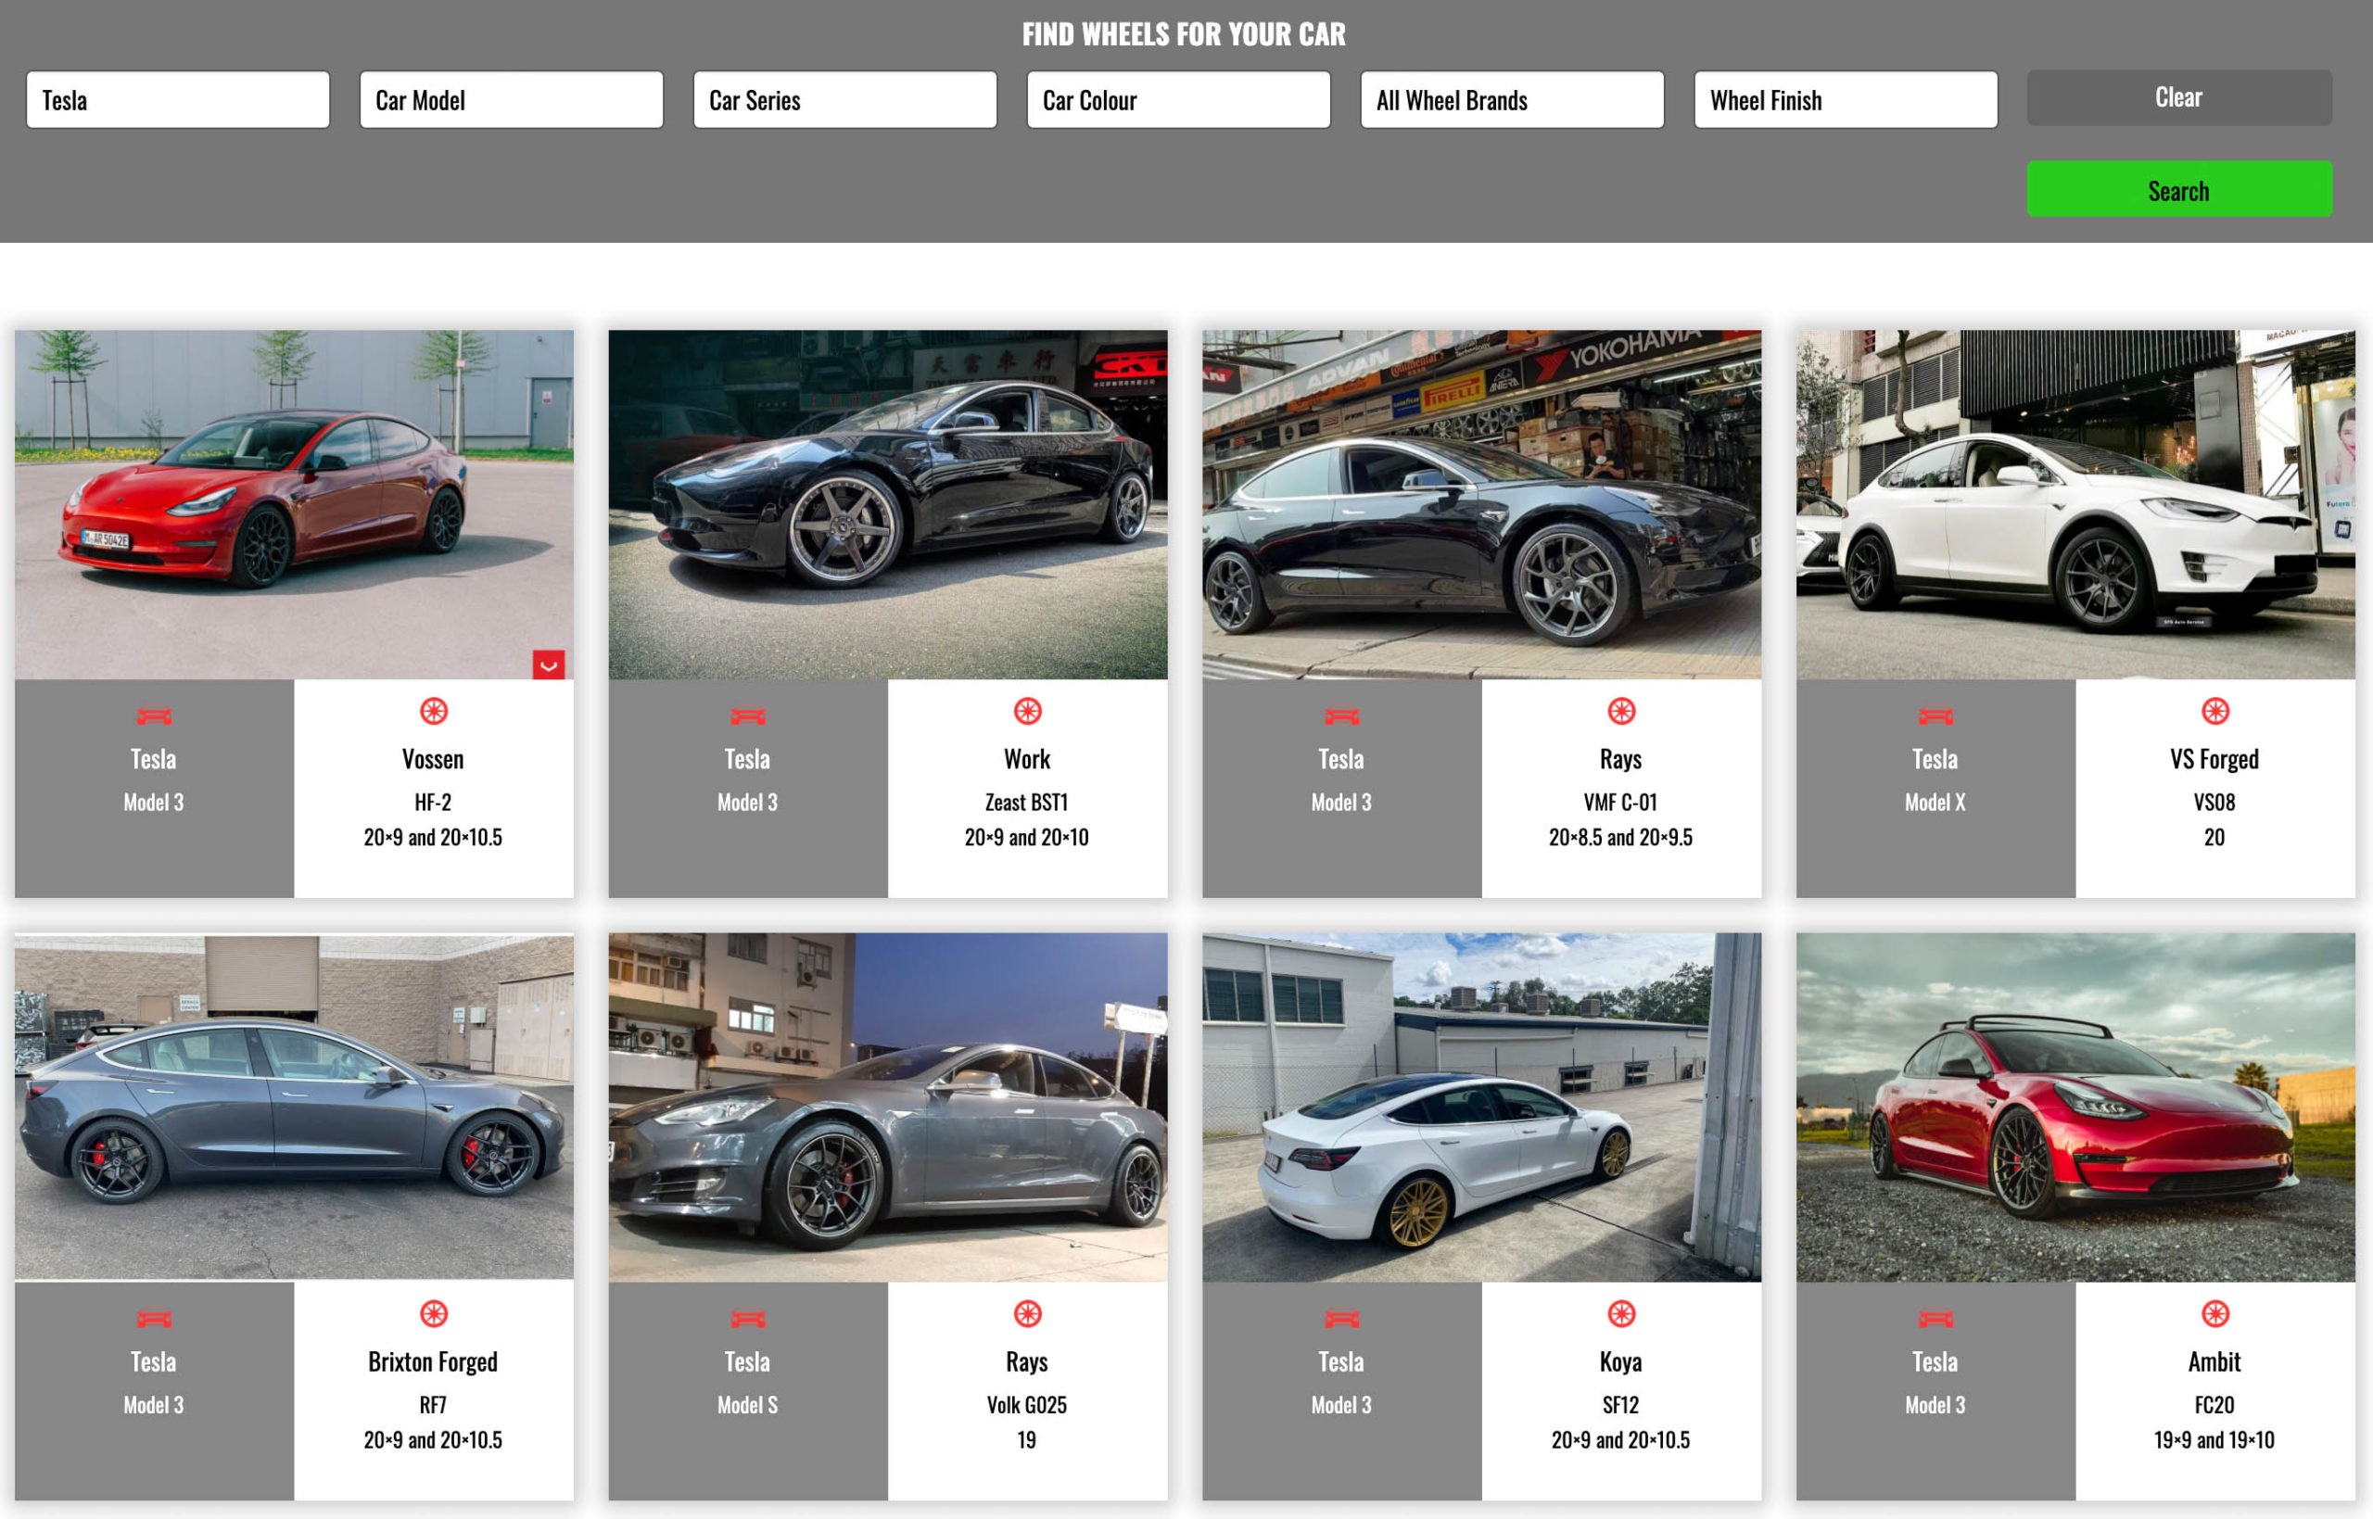Open the Car Model dropdown
Viewport: 2373px width, 1519px height.
click(x=511, y=99)
